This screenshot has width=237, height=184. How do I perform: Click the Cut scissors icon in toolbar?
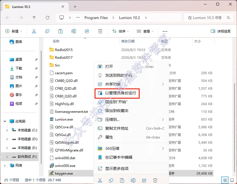[x=34, y=31]
